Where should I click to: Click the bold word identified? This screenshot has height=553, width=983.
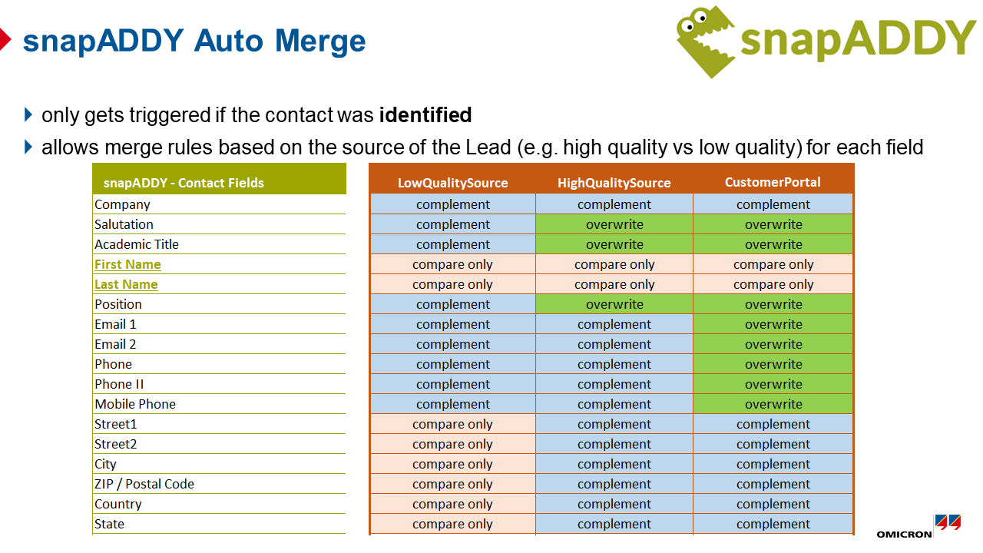click(425, 115)
